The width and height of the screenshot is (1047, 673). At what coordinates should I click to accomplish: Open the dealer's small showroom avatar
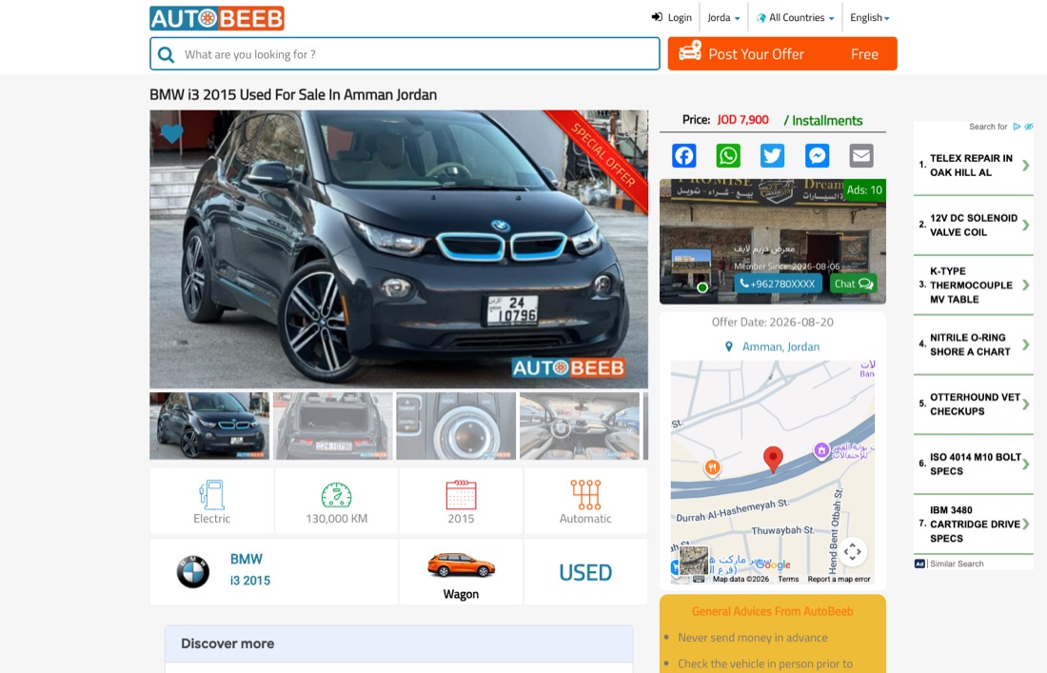pyautogui.click(x=690, y=270)
